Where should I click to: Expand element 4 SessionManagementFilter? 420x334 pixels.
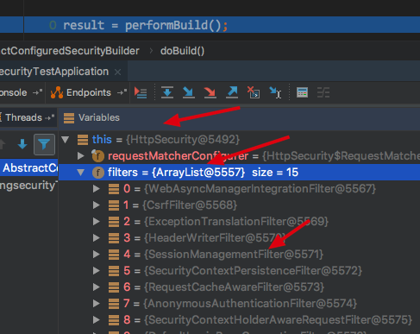click(x=96, y=255)
